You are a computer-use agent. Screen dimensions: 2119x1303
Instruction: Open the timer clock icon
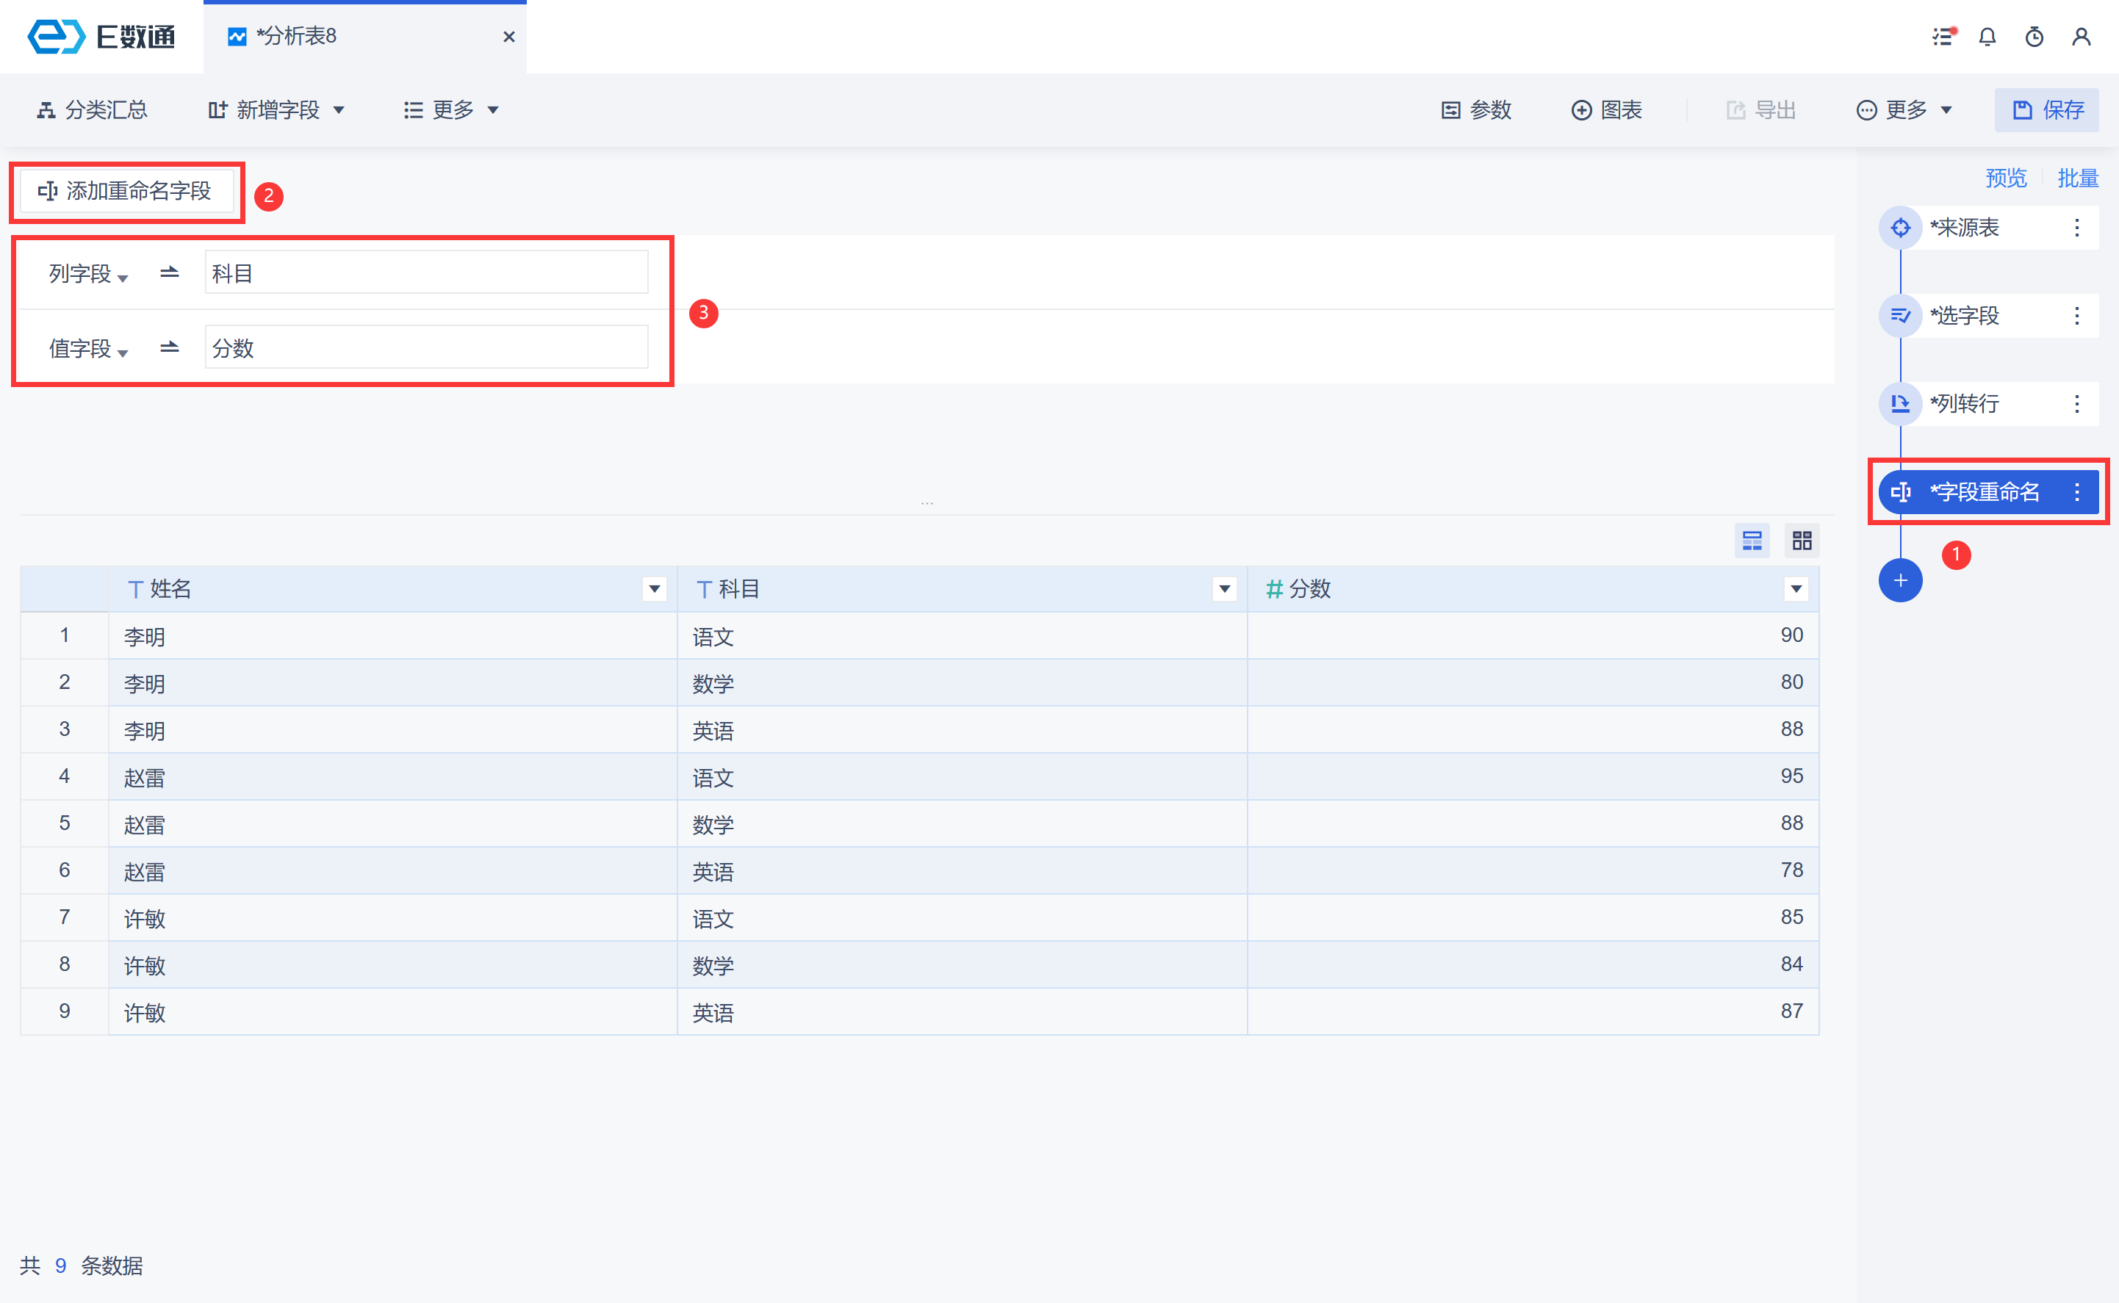(2034, 37)
